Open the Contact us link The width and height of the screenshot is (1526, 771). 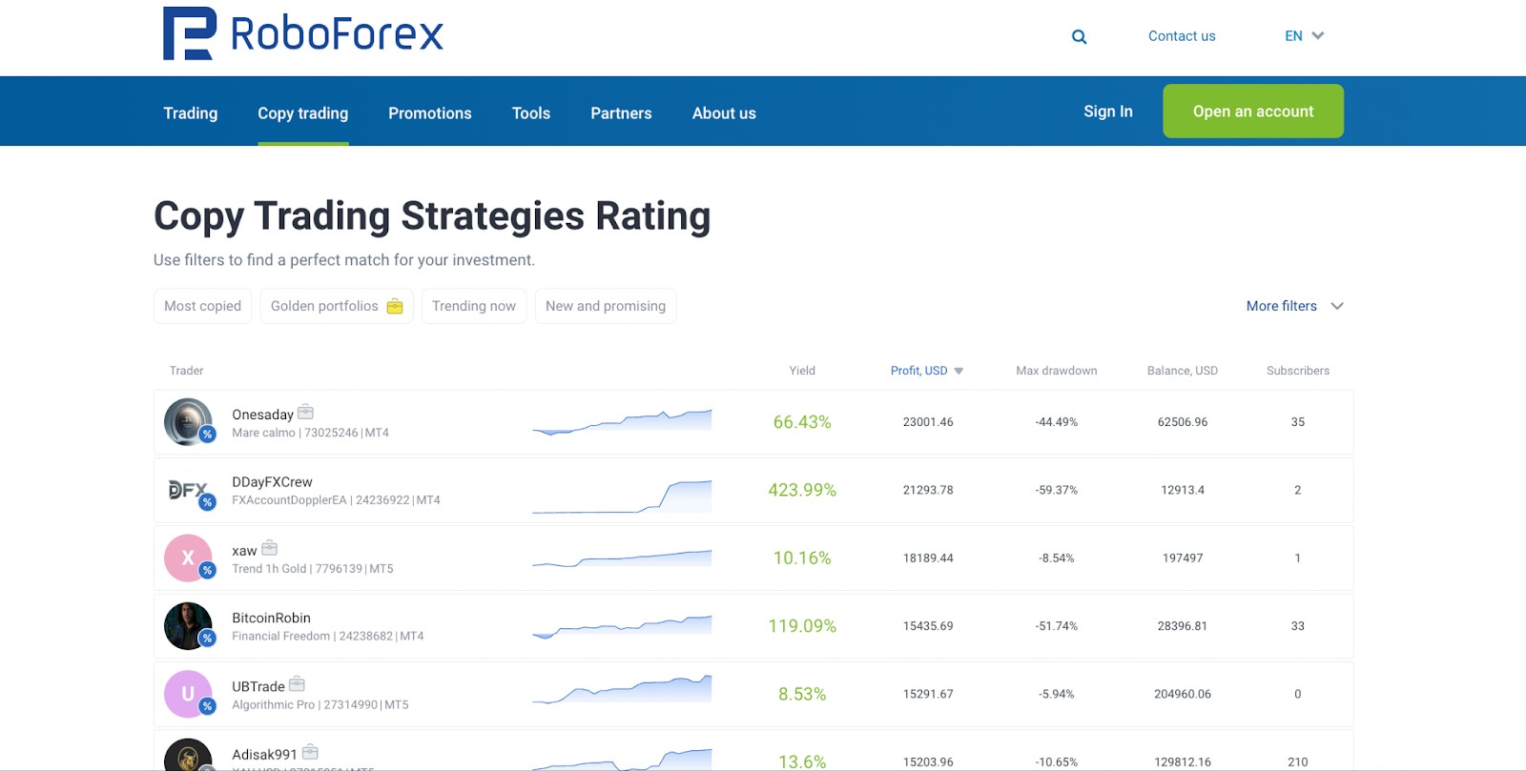(1182, 36)
